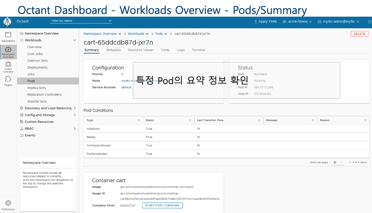Click the help icon in top bar

pos(369,22)
